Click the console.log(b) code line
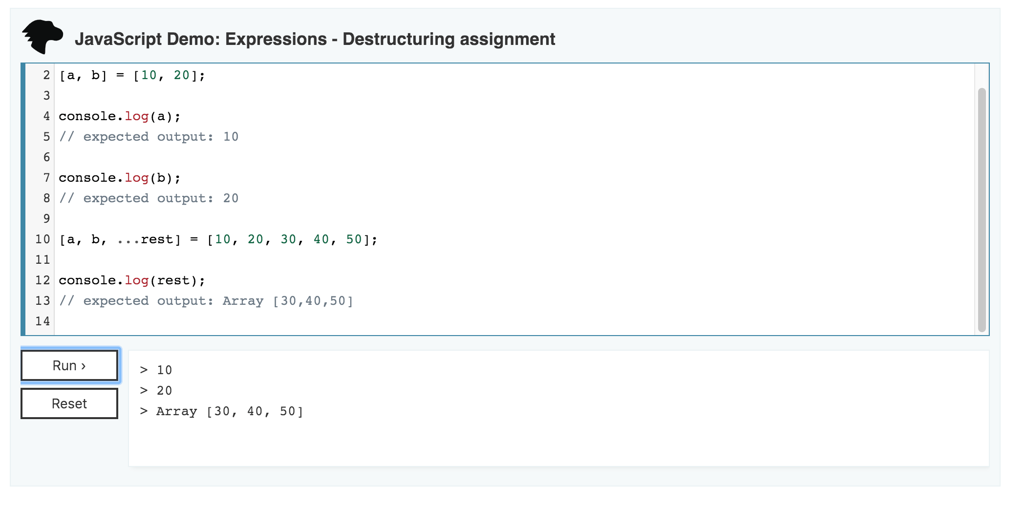This screenshot has height=508, width=1025. click(x=120, y=178)
